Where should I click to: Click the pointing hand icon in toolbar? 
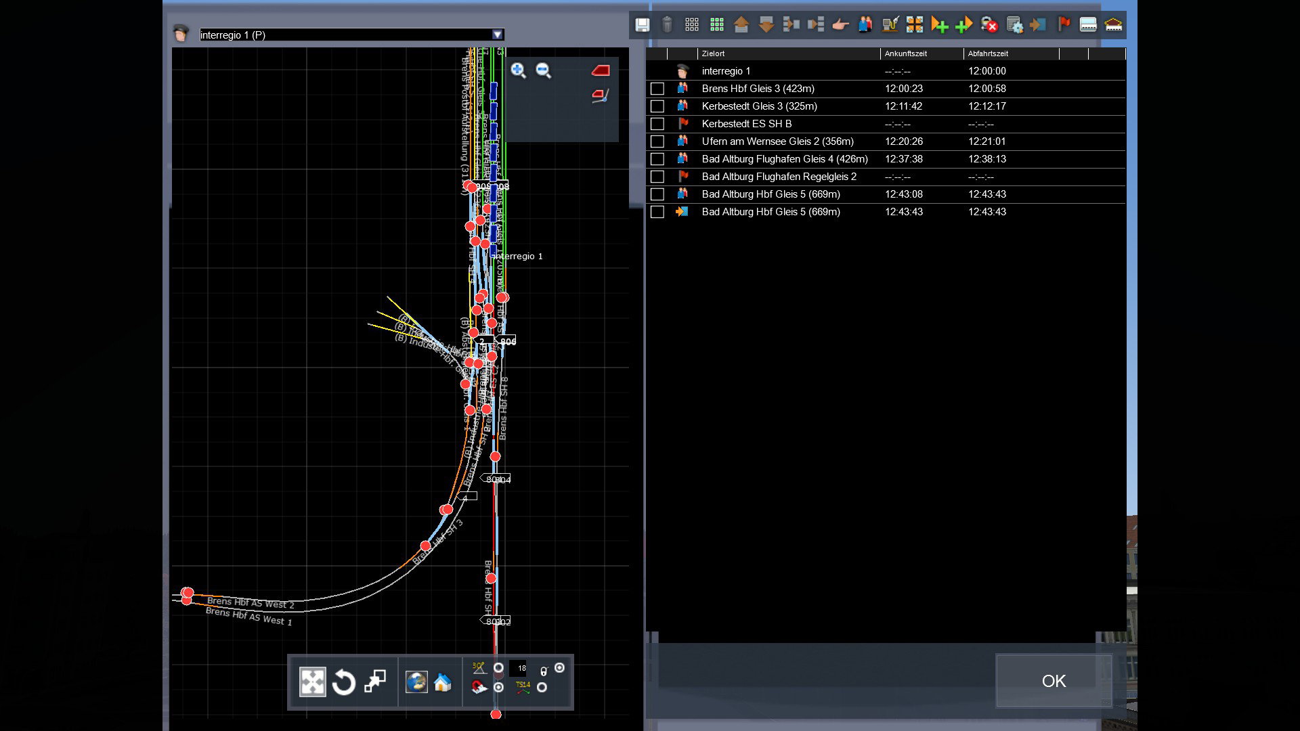click(x=840, y=25)
